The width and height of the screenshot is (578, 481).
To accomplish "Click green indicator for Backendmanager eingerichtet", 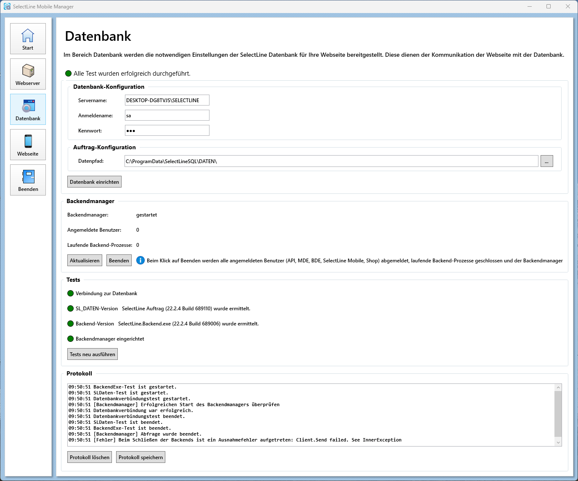I will pos(71,339).
